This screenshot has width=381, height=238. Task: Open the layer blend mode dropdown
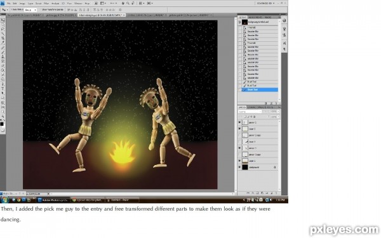point(250,112)
